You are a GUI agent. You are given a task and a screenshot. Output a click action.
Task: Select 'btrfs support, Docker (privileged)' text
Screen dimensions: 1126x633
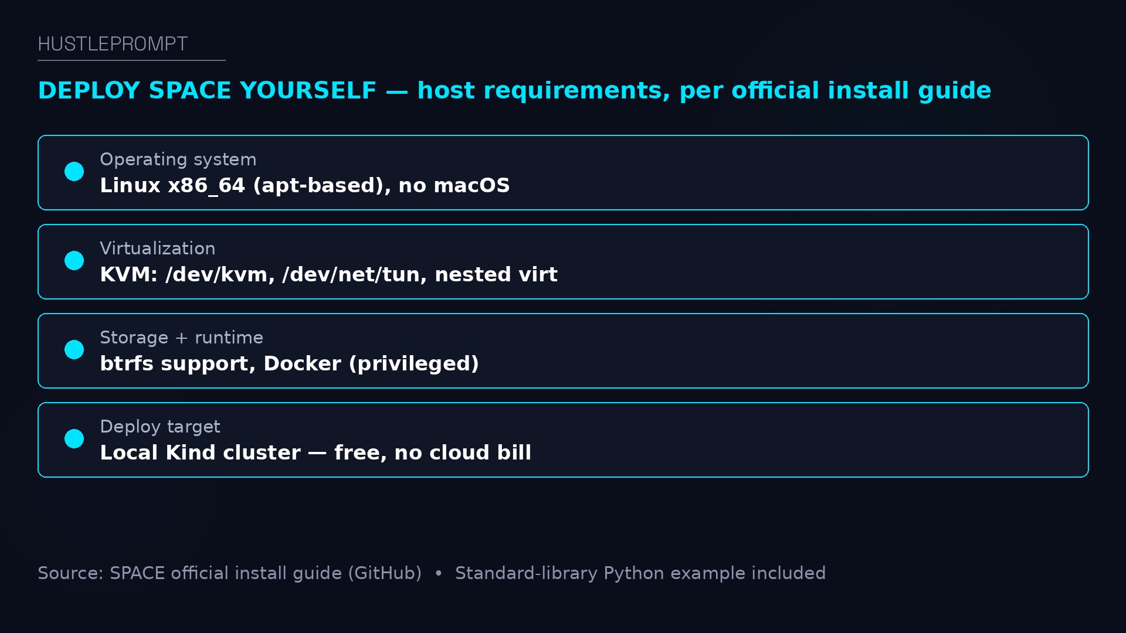[290, 364]
